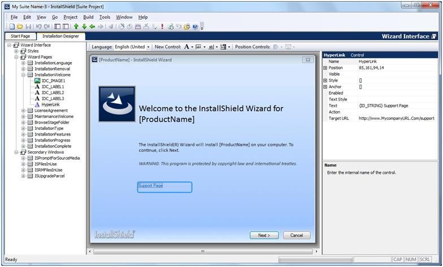Click the Save disk icon in toolbar
Viewport: 443px width, 267px height.
pos(28,27)
